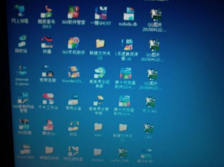
Task: Open 360手机助手 phone assistant shortcut
Action: coord(73,46)
